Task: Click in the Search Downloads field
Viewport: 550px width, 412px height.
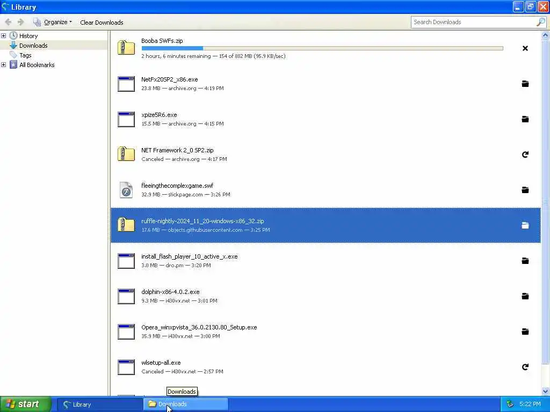Action: (474, 22)
